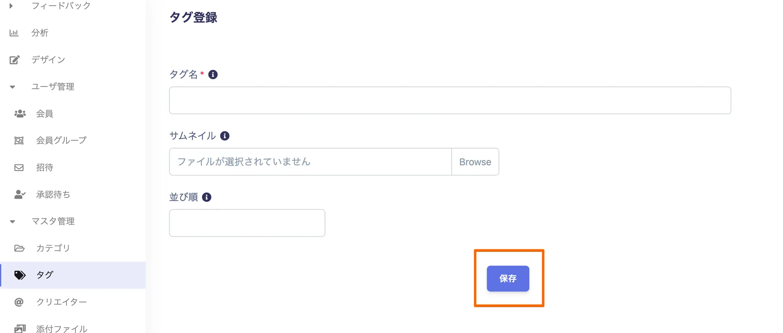783x333 pixels.
Task: Click the creator at-sign icon
Action: (x=19, y=302)
